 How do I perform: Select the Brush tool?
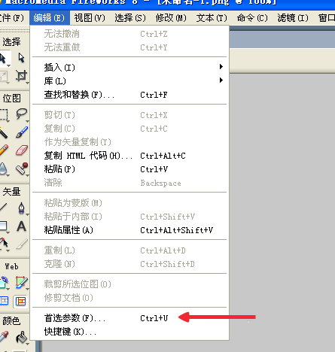pos(22,132)
